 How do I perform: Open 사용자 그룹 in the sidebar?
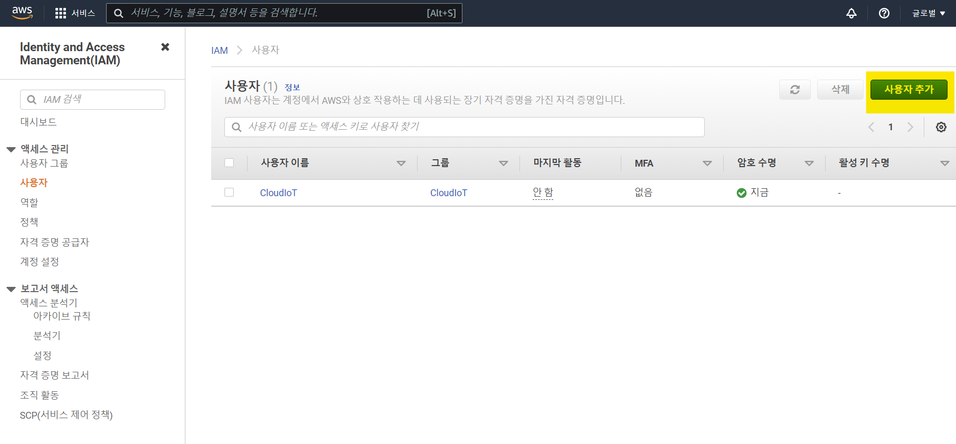[x=44, y=163]
